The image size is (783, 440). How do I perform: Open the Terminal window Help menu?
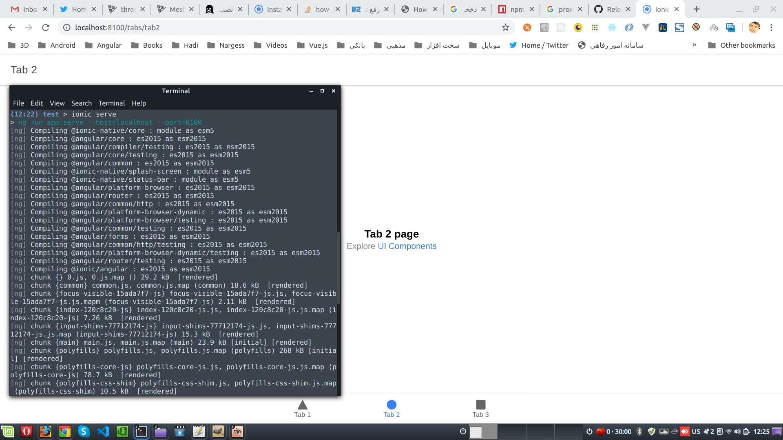139,103
